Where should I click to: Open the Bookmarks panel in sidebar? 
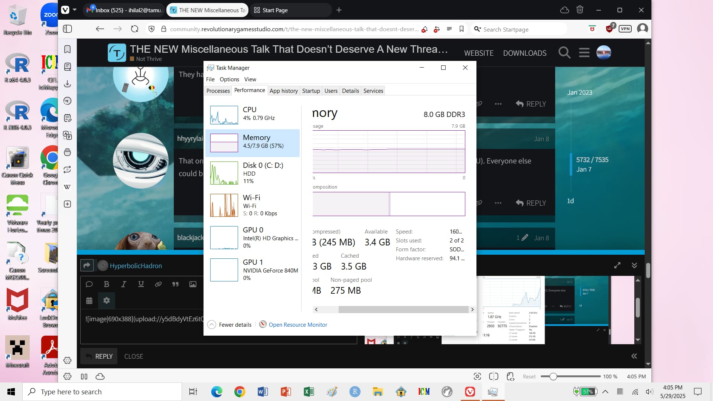click(67, 49)
